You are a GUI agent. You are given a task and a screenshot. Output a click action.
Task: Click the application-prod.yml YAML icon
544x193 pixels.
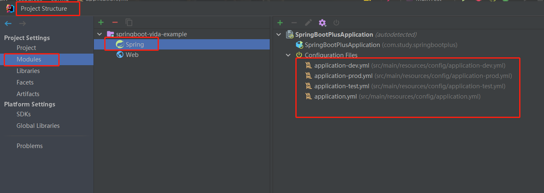point(309,76)
